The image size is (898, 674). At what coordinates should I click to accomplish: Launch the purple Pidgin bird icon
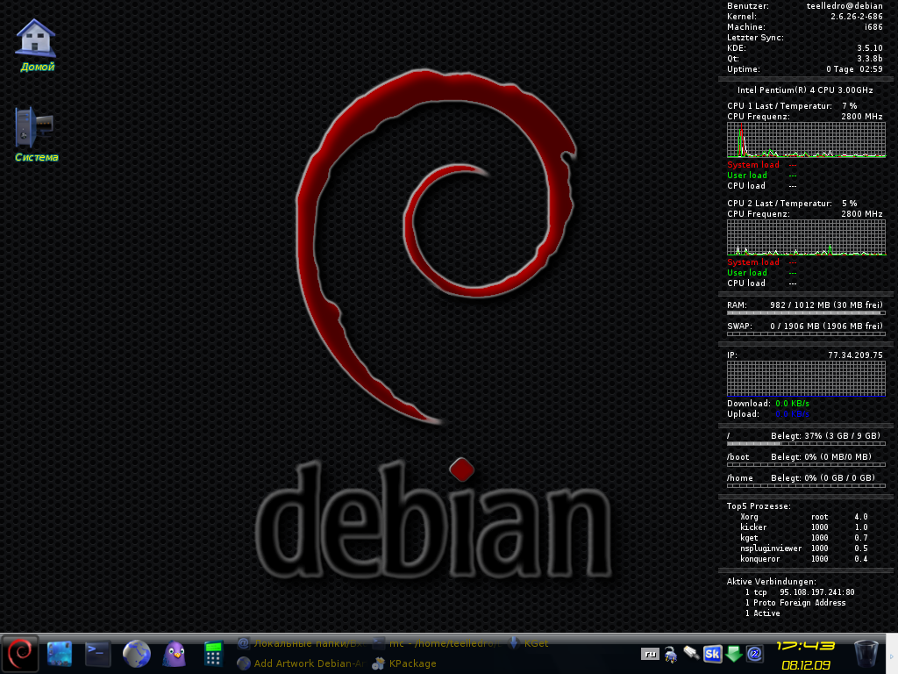pyautogui.click(x=175, y=653)
